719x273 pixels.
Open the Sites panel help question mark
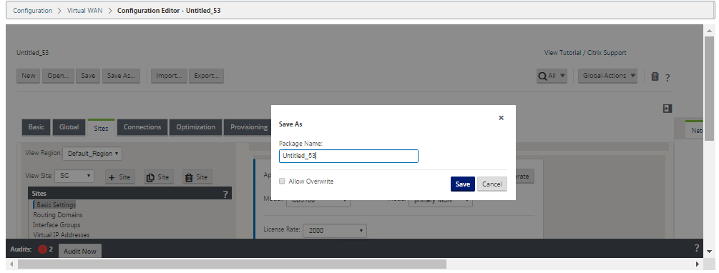225,194
